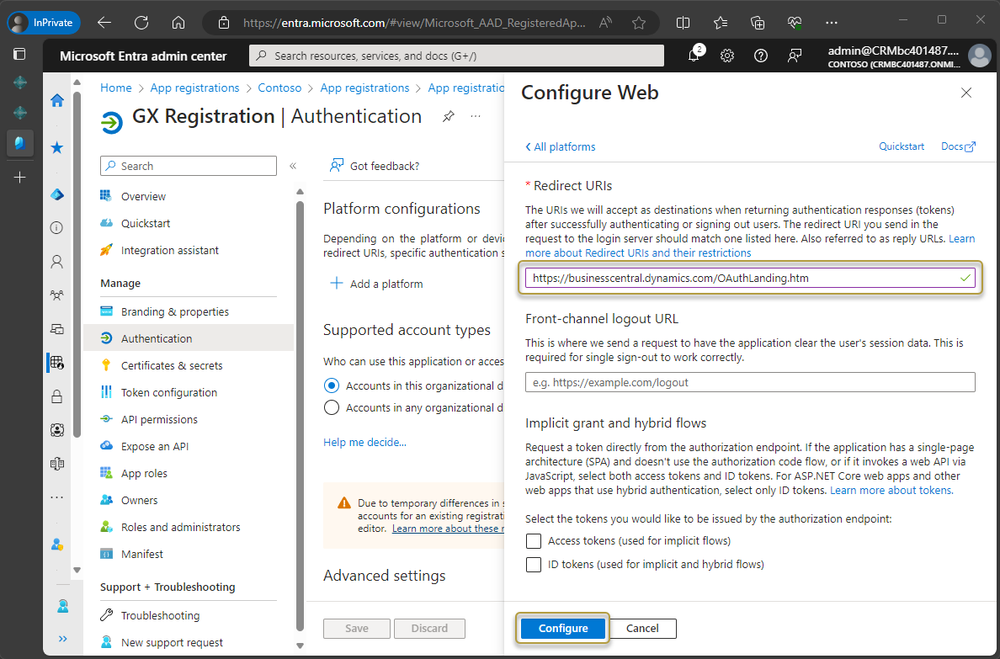Click the Front-channel logout URL field

pos(749,382)
